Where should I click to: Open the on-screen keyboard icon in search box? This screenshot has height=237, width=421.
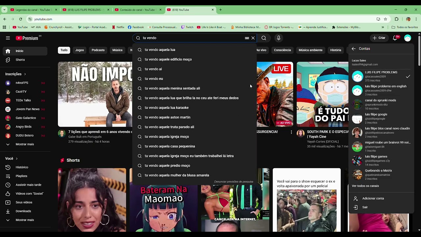point(247,38)
